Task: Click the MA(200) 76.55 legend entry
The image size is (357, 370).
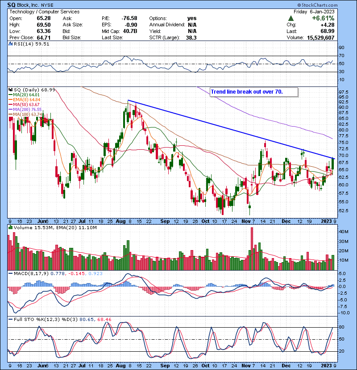Action: (27, 110)
